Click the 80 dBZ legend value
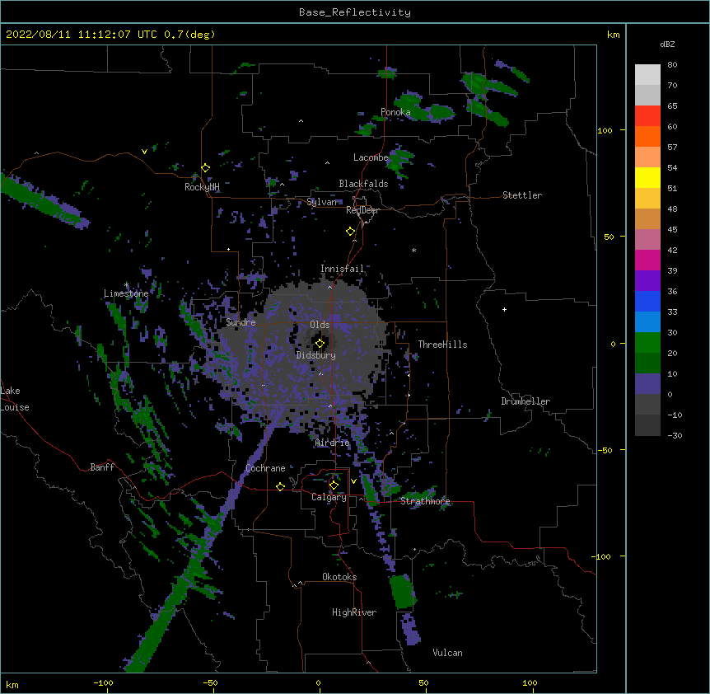The width and height of the screenshot is (710, 694). (672, 65)
